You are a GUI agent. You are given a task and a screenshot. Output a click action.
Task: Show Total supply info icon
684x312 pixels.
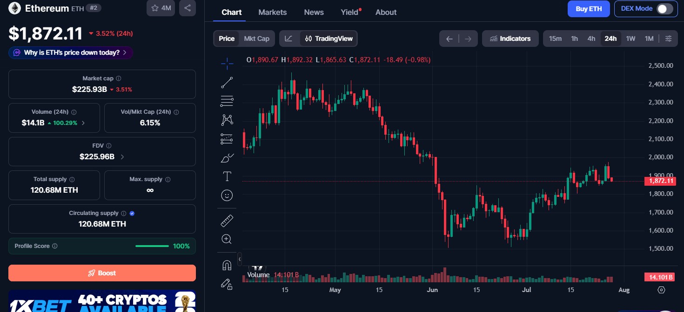[x=72, y=179]
